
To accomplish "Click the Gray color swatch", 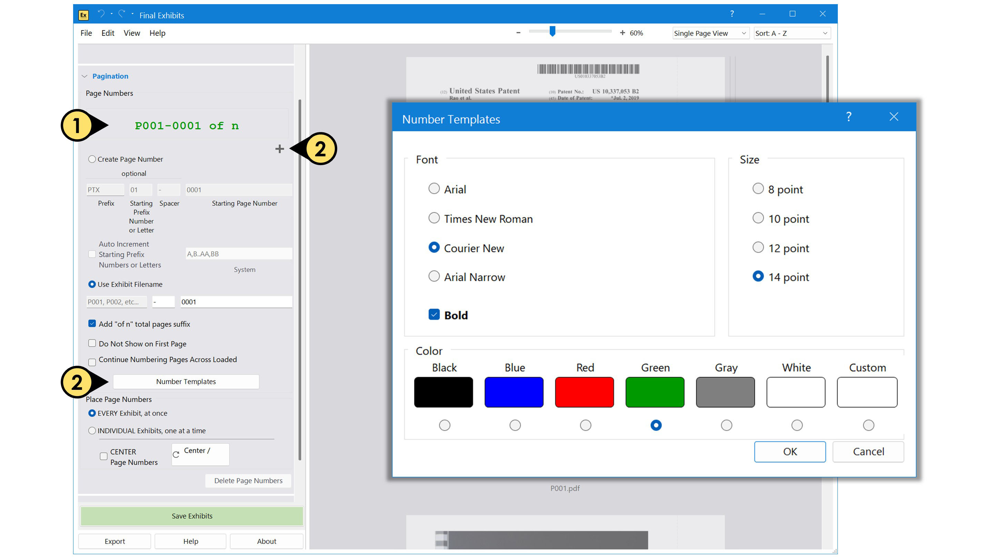I will [725, 392].
